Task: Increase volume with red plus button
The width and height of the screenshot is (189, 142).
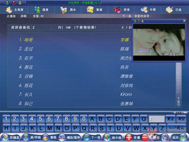Action: click(129, 138)
